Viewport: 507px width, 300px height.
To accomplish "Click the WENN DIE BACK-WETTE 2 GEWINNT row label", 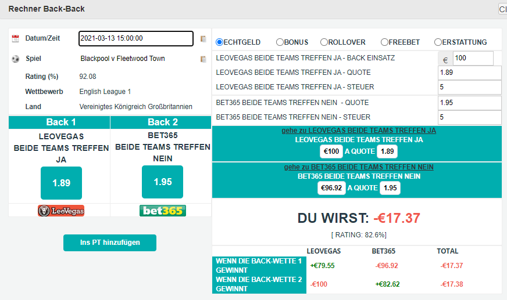I will point(259,284).
